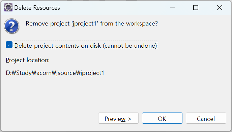The image size is (232, 132).
Task: Click the '(cannot be undone)' checkbox text
Action: (130, 46)
